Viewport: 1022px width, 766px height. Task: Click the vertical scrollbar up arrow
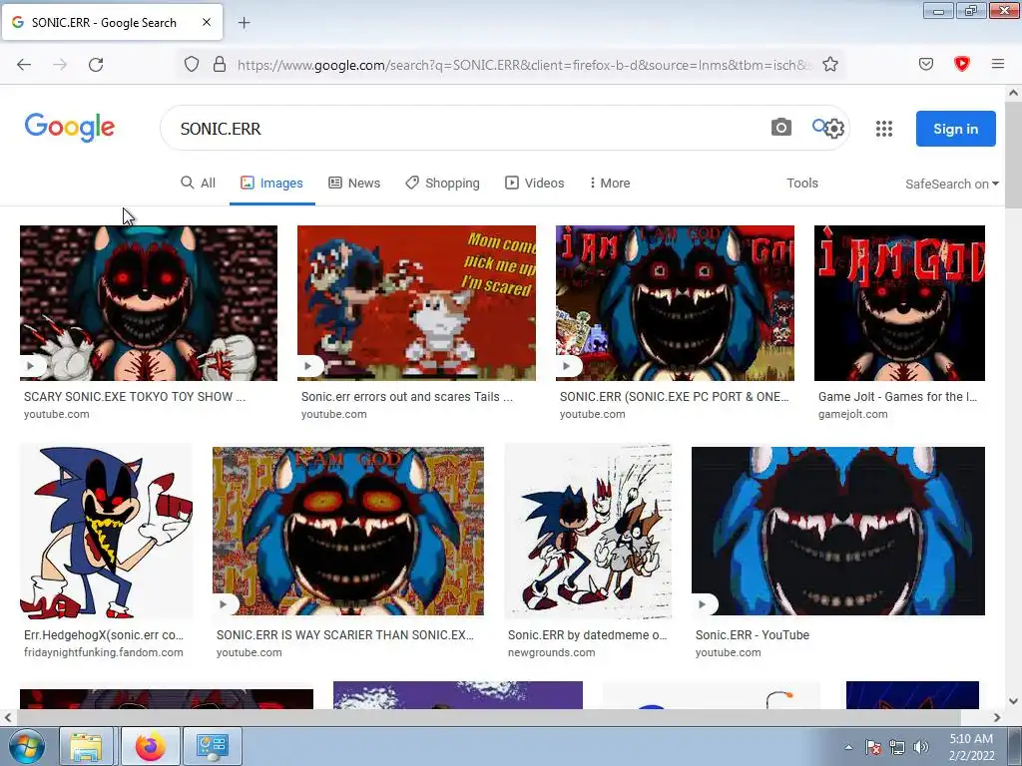1013,93
